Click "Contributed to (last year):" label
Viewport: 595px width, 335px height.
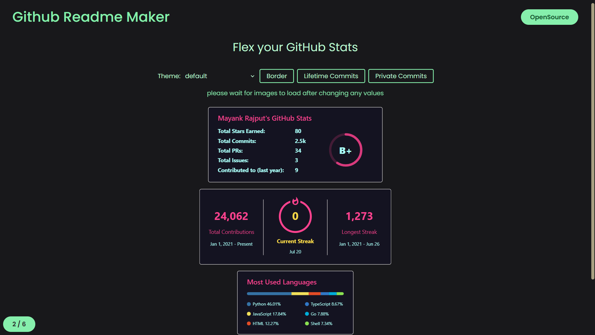click(x=251, y=170)
